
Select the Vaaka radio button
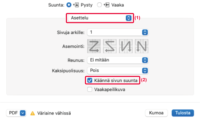pyautogui.click(x=99, y=5)
